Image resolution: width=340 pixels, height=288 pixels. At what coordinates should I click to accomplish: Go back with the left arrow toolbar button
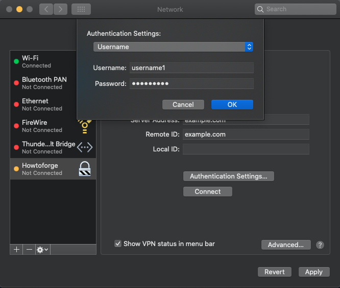46,9
